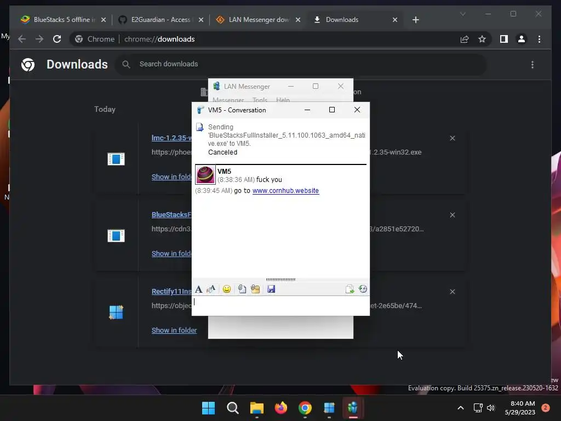Open Tools menu in LAN Messenger window
The image size is (561, 421).
(x=260, y=100)
